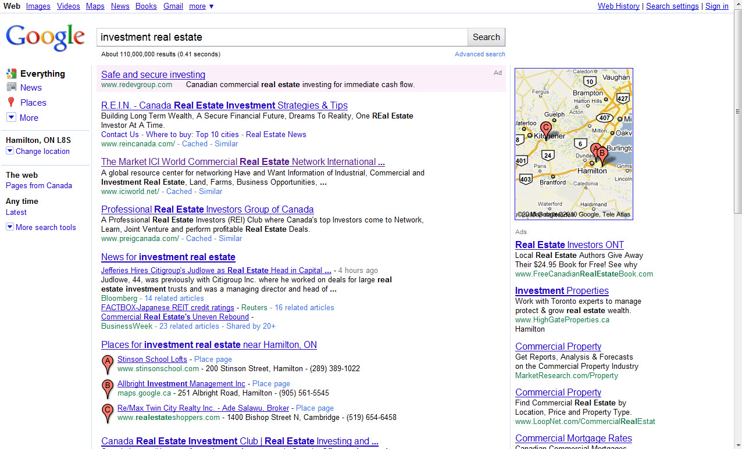This screenshot has width=742, height=449.
Task: Click map pin C near Kitchener
Action: [545, 130]
